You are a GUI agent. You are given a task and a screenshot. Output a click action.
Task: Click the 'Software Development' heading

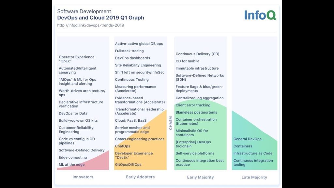click(84, 11)
